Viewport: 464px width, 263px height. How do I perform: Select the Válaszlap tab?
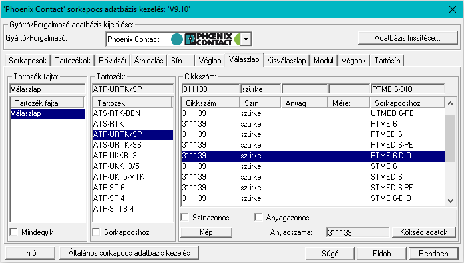(x=244, y=59)
